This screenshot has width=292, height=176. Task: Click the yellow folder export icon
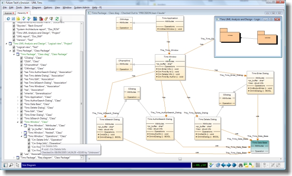(x=18, y=19)
